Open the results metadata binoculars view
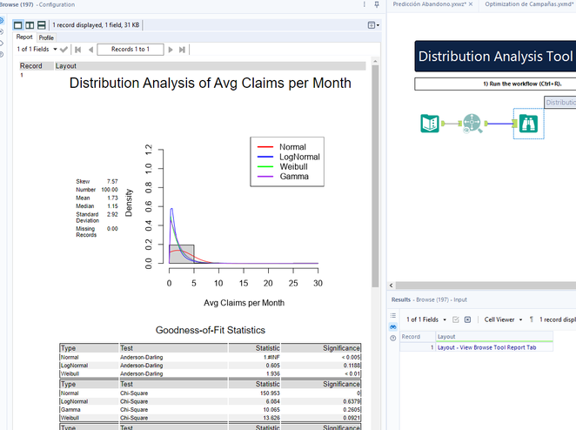This screenshot has width=576, height=430. tap(393, 326)
